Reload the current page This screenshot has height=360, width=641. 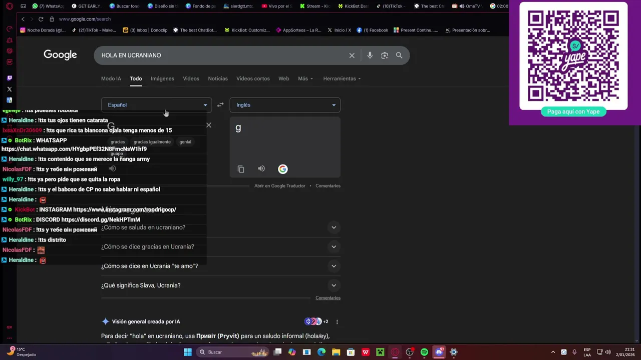(x=41, y=19)
